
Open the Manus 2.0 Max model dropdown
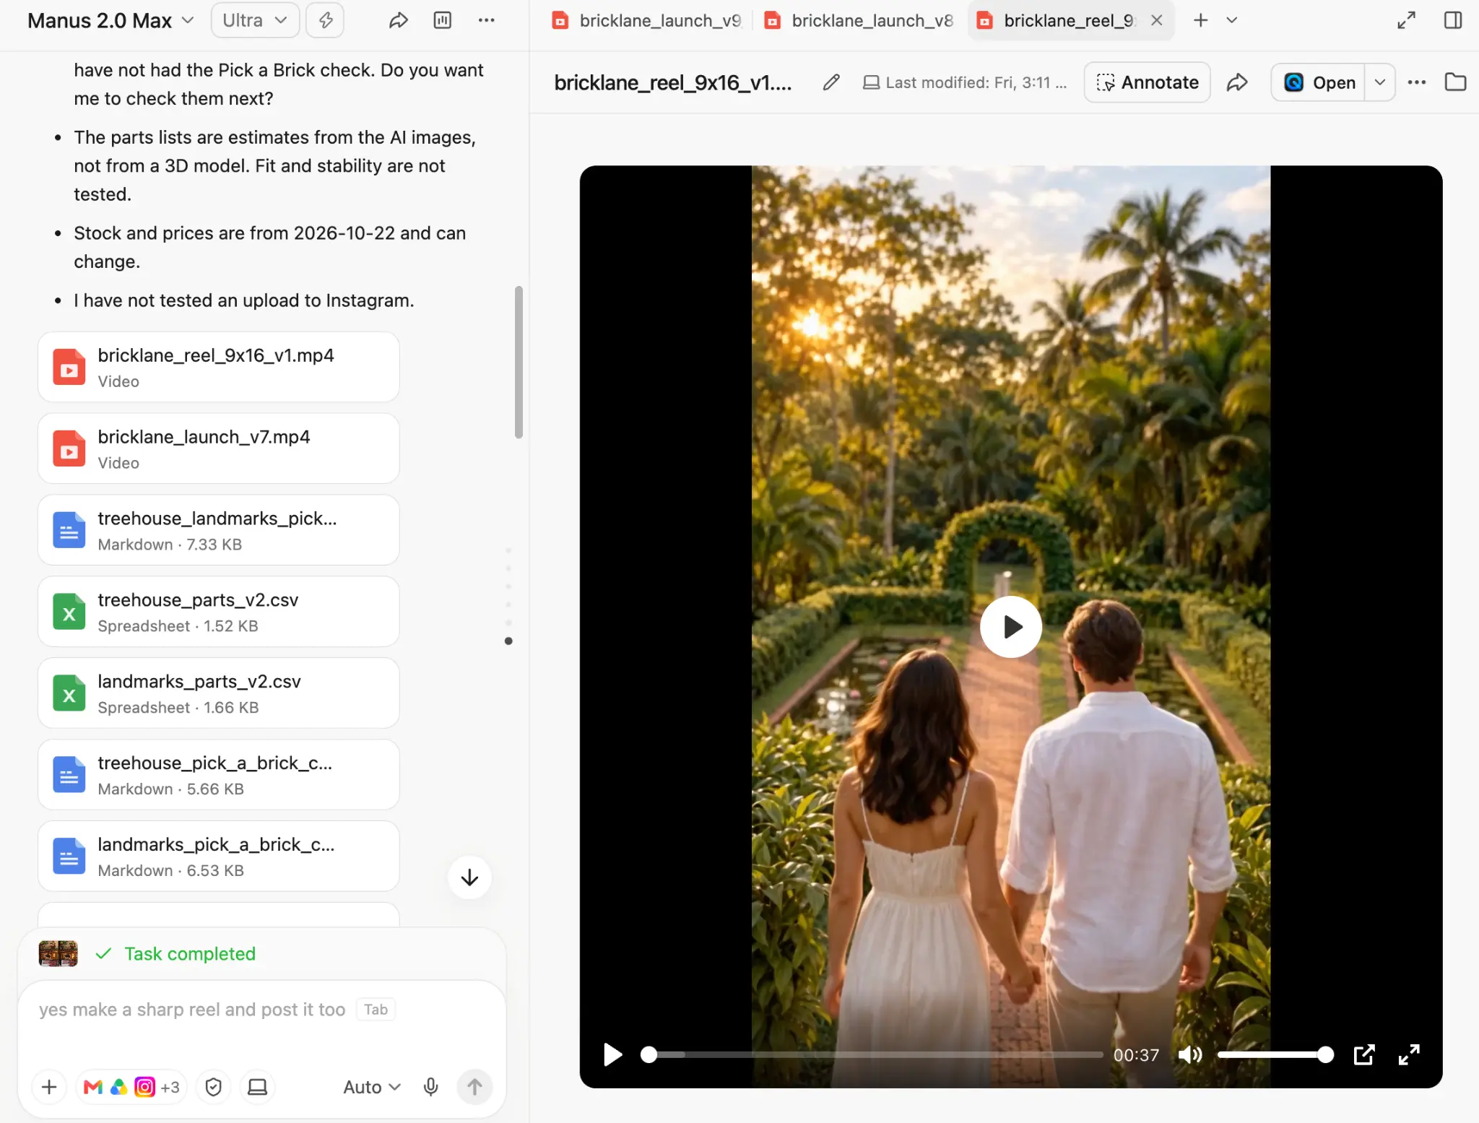110,20
